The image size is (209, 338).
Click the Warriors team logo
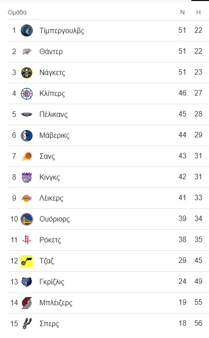[x=27, y=219]
